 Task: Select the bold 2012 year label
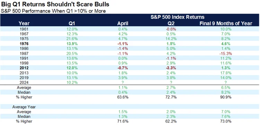[x=24, y=68]
